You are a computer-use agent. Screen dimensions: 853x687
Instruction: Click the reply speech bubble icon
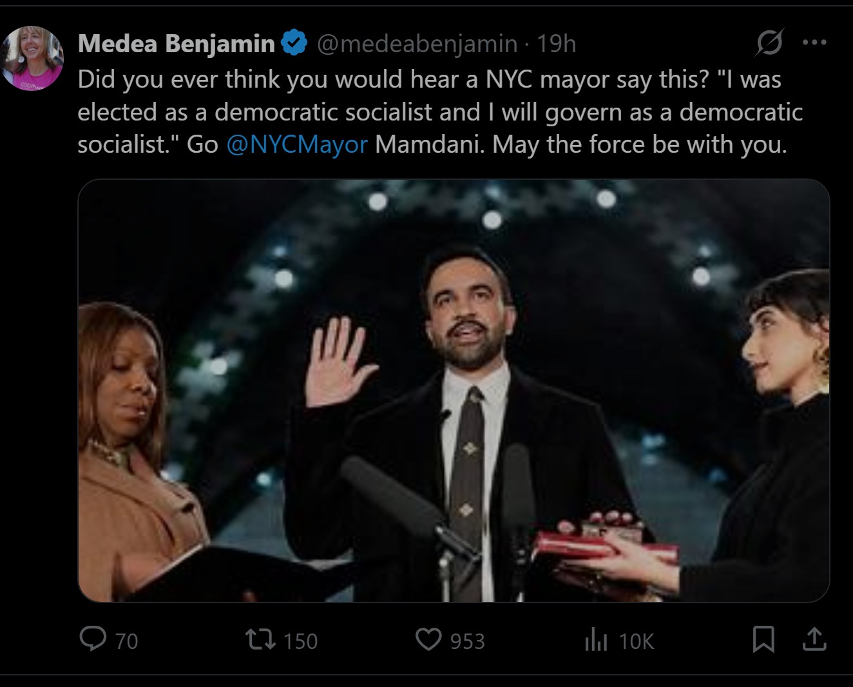coord(93,639)
